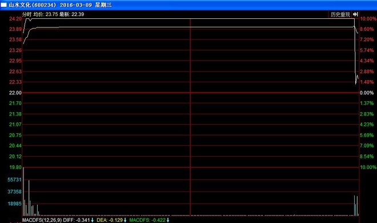This screenshot has width=377, height=223.
Task: Click the green 2.83% percent label
Action: pos(367,114)
